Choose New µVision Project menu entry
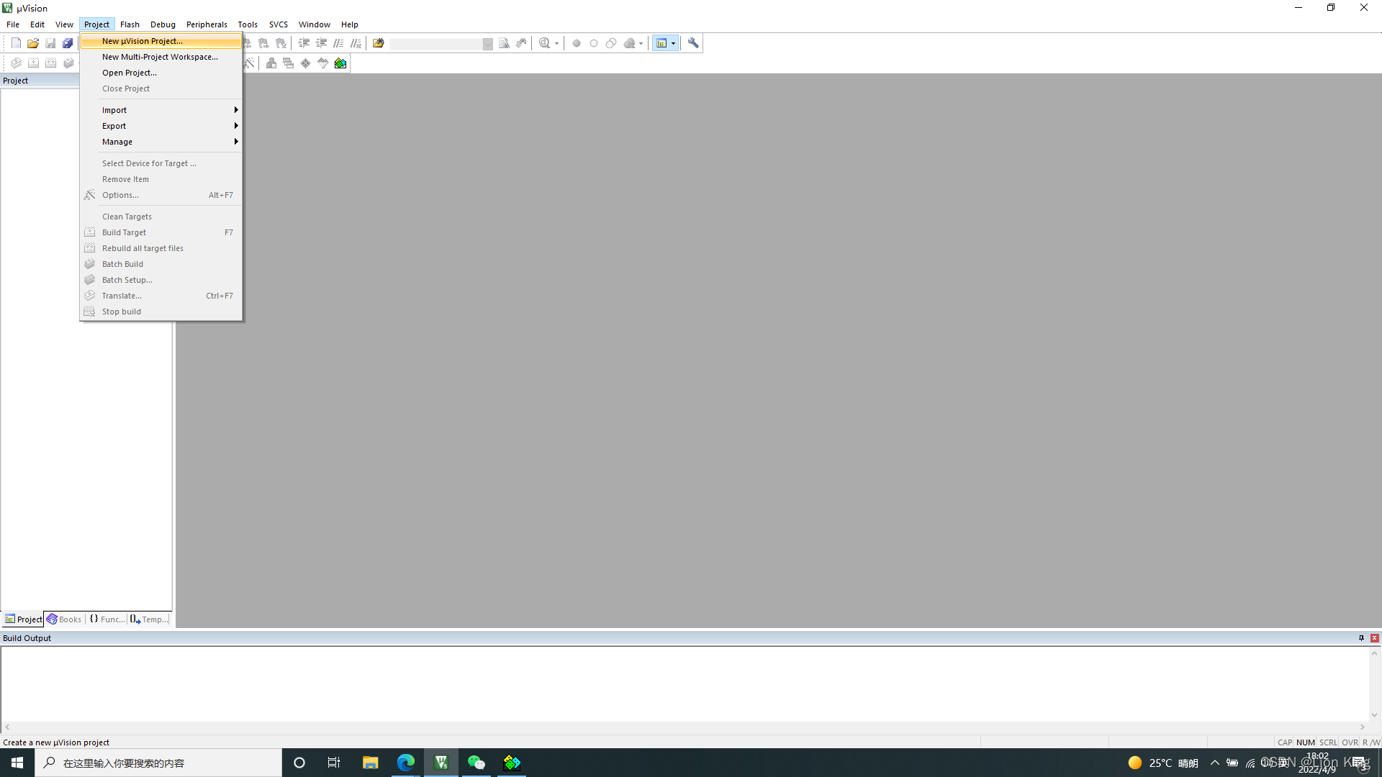 point(143,41)
